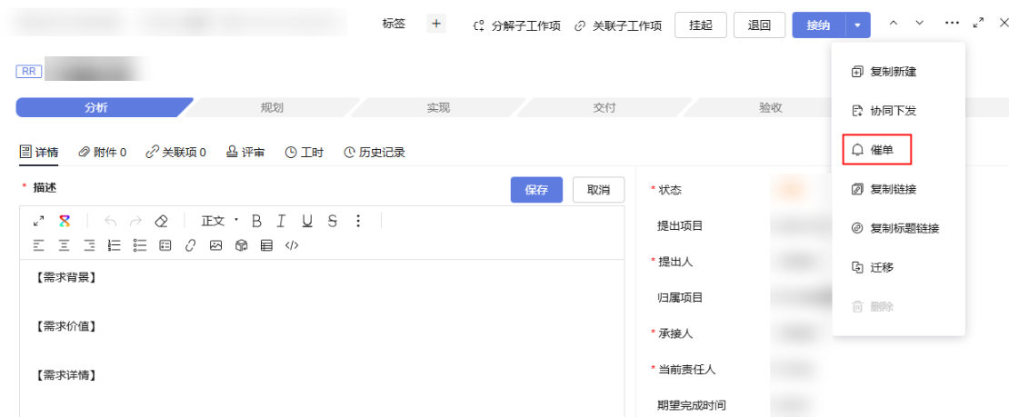Choose 复制链接 menu entry

coord(884,189)
